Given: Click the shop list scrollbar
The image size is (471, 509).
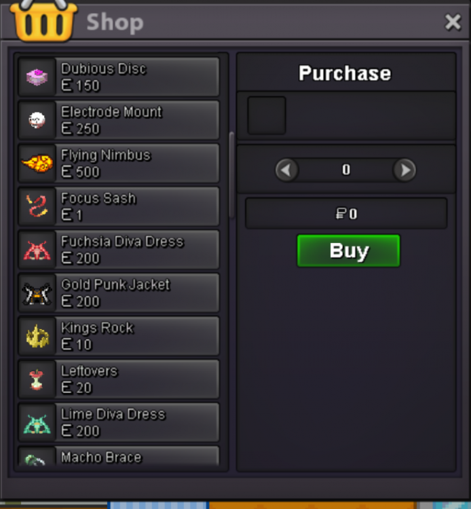Looking at the screenshot, I should pos(231,175).
